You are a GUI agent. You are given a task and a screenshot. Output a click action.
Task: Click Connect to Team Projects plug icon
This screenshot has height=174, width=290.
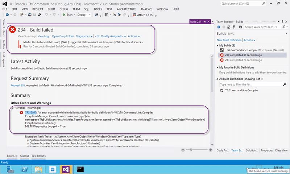[234, 27]
